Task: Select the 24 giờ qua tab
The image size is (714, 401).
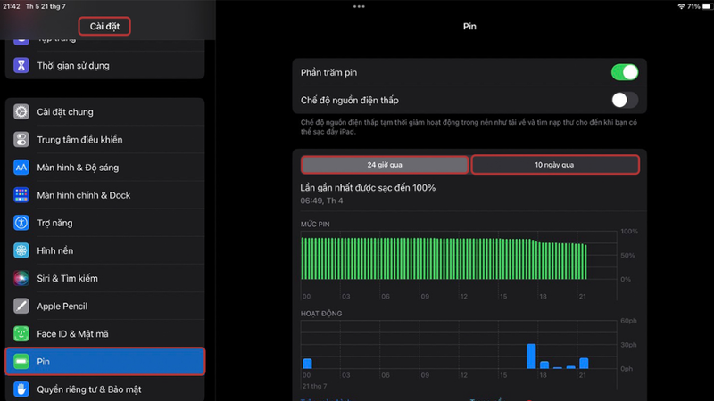Action: point(385,165)
